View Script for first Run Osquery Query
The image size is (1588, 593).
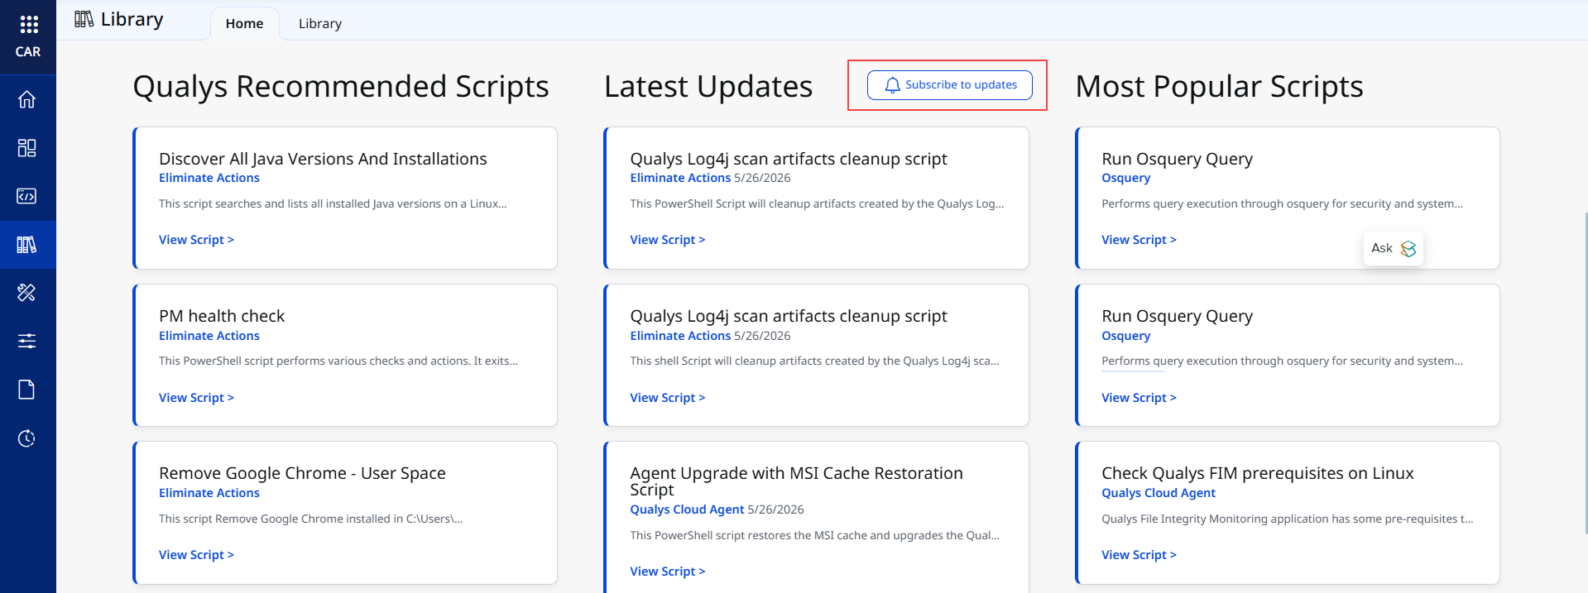(x=1139, y=240)
